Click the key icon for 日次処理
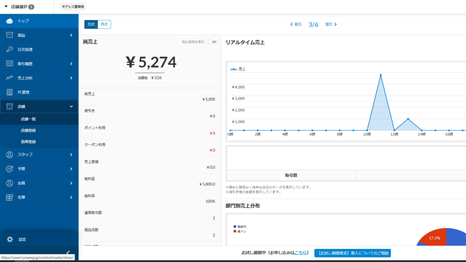Image resolution: width=466 pixels, height=262 pixels. (9, 49)
